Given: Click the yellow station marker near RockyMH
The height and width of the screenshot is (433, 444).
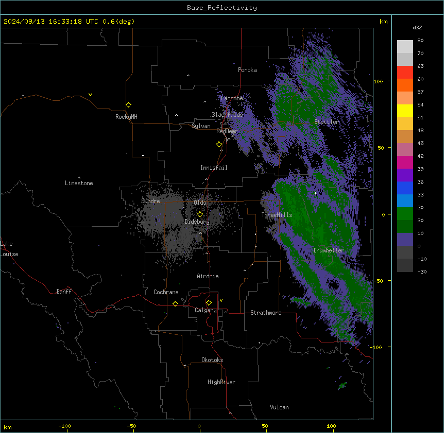Looking at the screenshot, I should click(x=128, y=105).
